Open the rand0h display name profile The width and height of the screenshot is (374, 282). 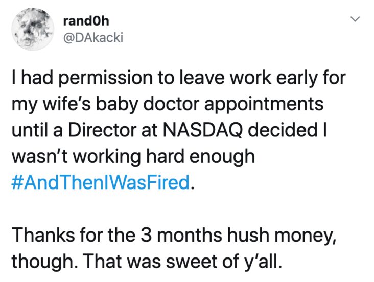[x=86, y=21]
